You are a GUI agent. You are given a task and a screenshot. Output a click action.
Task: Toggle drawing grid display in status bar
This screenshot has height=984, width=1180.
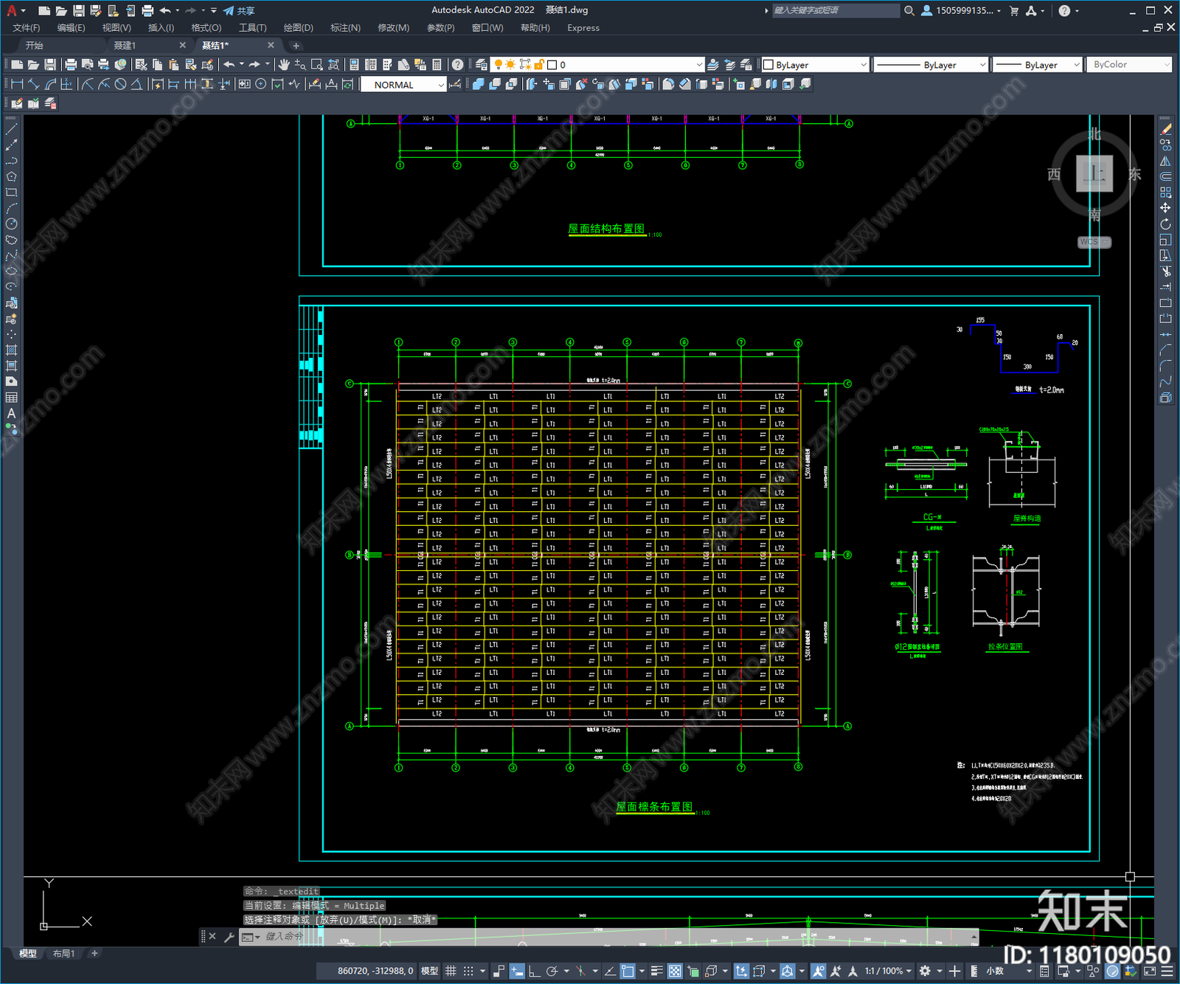[x=451, y=971]
